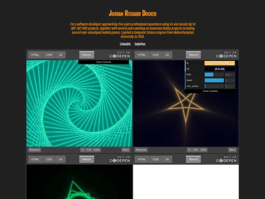Edit the fade value field showing 0.5
The width and height of the screenshot is (265, 199).
(x=230, y=75)
